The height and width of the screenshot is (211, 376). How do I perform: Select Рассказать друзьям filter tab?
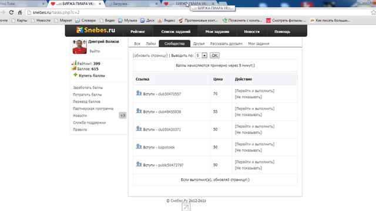tap(226, 43)
